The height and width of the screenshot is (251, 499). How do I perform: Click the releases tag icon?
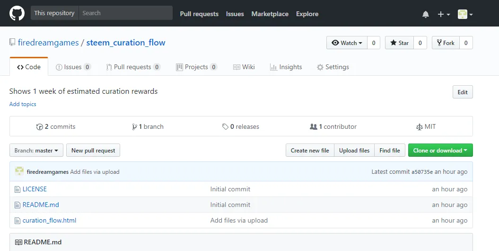225,127
